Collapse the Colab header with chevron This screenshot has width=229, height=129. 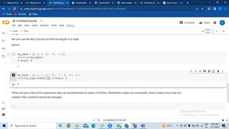pos(224,31)
